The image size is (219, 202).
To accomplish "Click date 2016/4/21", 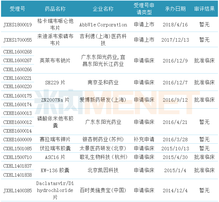I will (175, 122).
